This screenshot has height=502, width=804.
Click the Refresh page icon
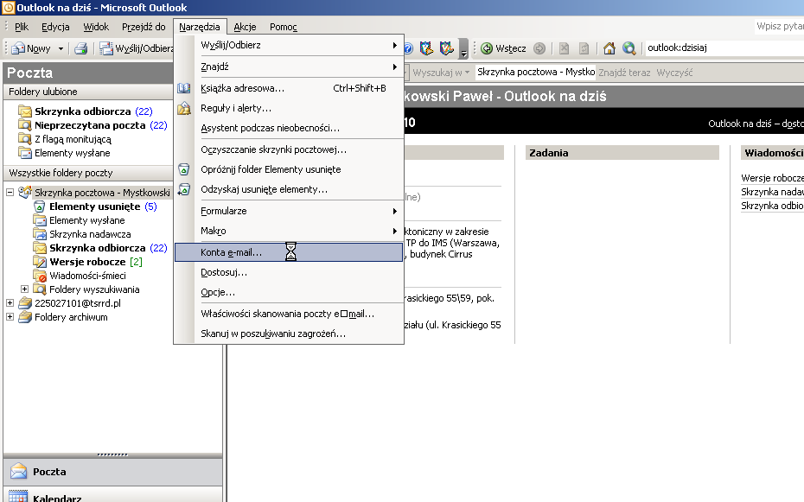coord(584,48)
